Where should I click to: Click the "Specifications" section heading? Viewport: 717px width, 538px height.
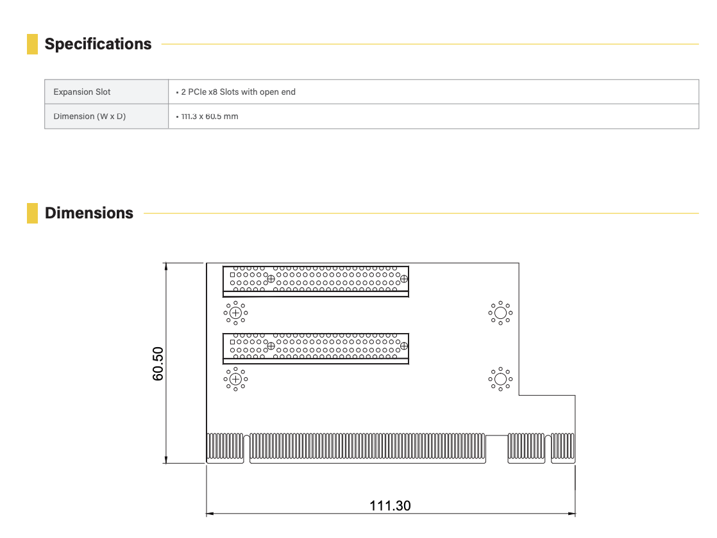click(x=98, y=44)
